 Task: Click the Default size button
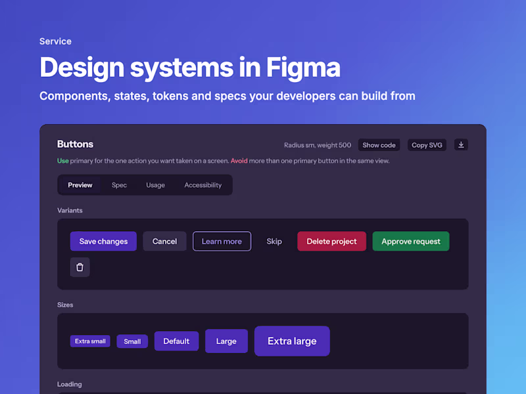[x=176, y=341]
